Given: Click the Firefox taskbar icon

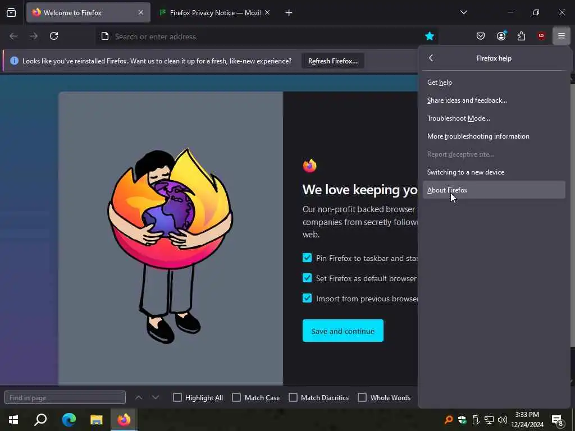Looking at the screenshot, I should click(x=124, y=420).
